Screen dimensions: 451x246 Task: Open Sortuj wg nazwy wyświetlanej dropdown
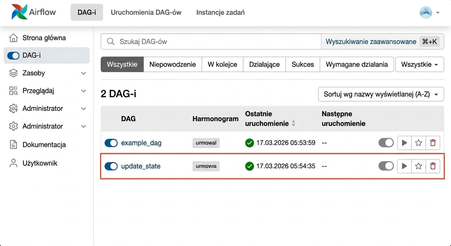tap(381, 94)
